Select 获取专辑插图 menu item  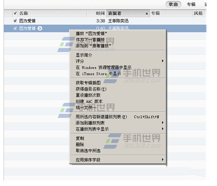(118, 83)
